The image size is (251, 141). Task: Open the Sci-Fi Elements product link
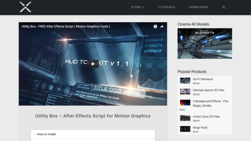(x=203, y=79)
